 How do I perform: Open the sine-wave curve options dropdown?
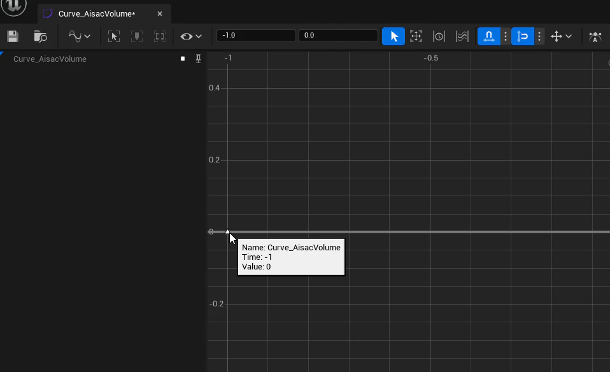80,36
